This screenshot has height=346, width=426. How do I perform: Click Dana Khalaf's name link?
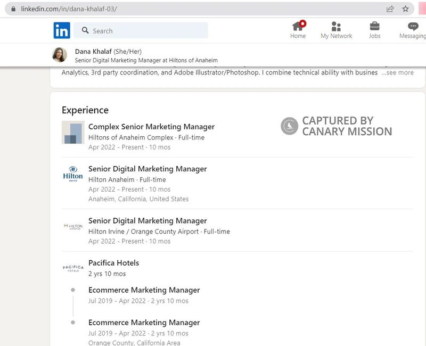[91, 52]
